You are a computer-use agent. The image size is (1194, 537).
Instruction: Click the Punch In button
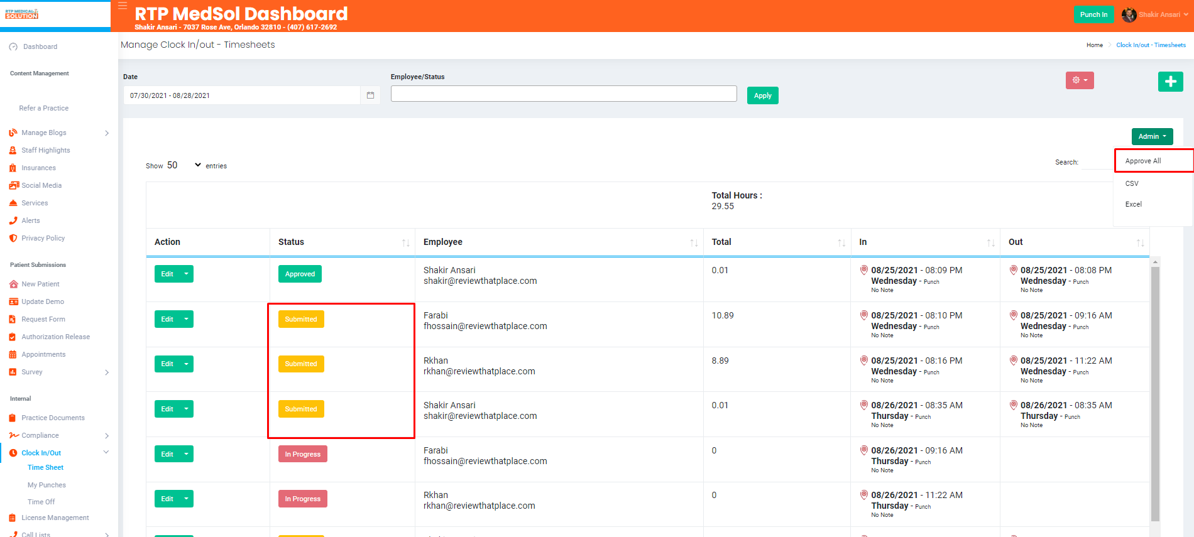pyautogui.click(x=1093, y=14)
